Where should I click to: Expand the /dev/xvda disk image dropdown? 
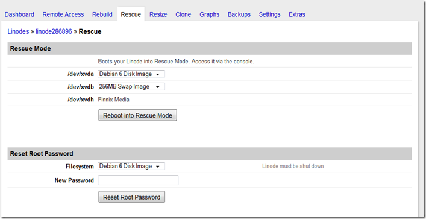coord(131,74)
